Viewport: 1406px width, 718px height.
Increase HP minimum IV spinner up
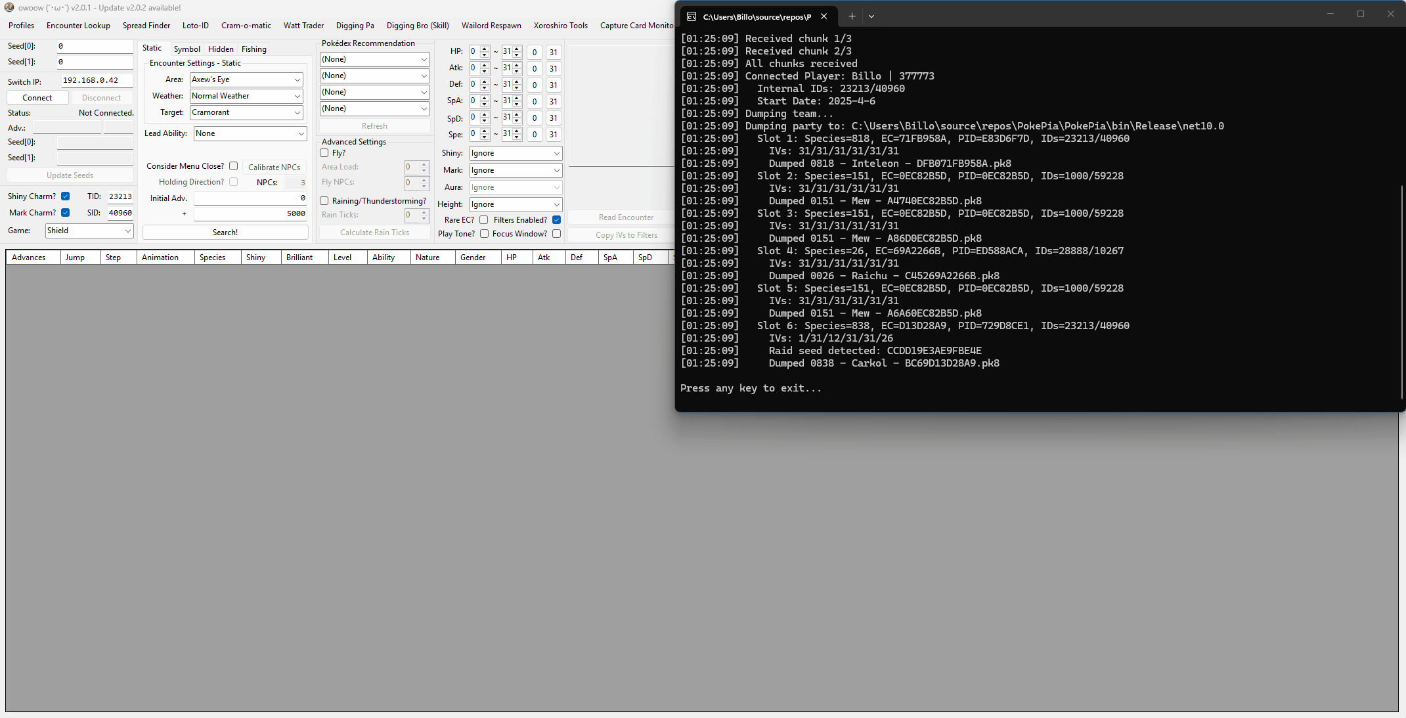coord(485,49)
